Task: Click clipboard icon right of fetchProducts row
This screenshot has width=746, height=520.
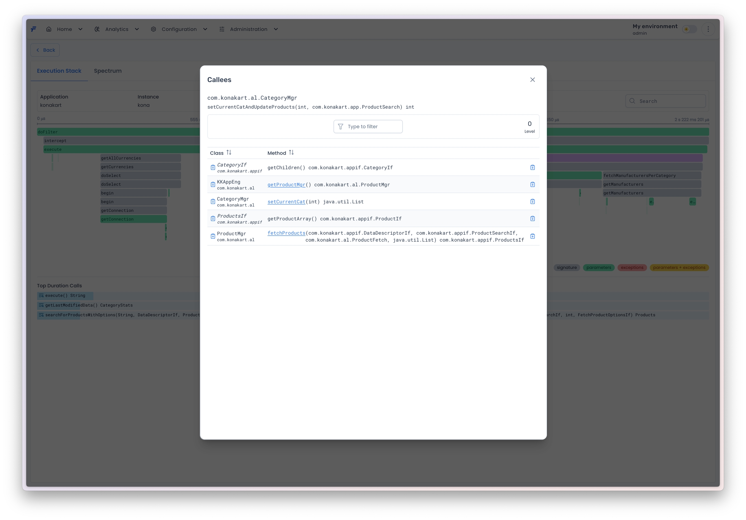Action: pos(532,237)
